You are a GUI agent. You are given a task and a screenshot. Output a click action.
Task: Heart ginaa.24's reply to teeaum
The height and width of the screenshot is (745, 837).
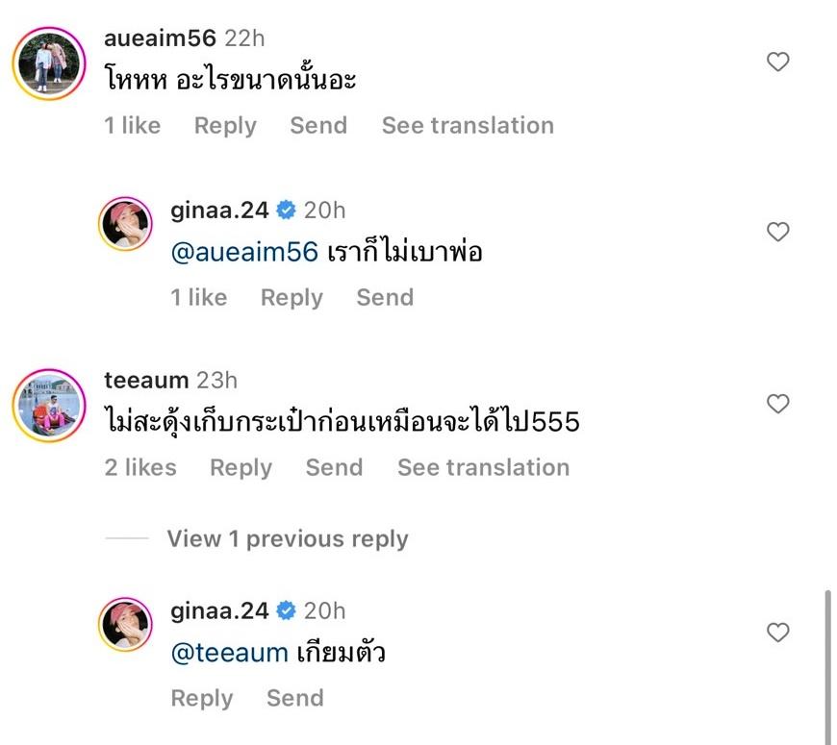[x=777, y=632]
